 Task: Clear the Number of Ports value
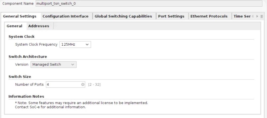[x=83, y=85]
